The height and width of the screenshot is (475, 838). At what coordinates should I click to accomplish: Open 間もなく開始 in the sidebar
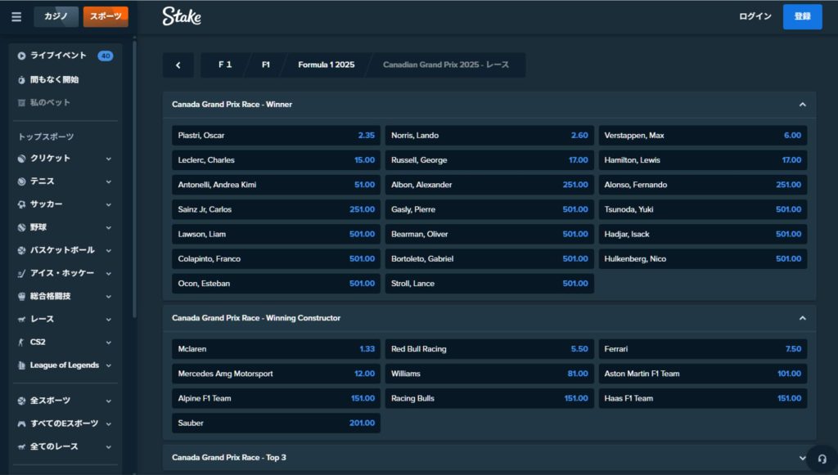click(x=55, y=79)
